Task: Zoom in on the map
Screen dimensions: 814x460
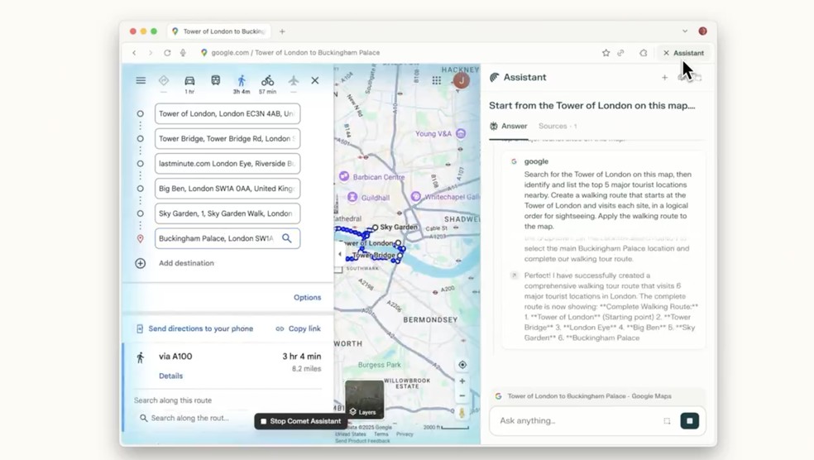Action: pyautogui.click(x=462, y=381)
